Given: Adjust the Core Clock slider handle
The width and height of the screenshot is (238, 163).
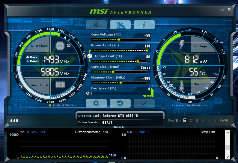Looking at the screenshot, I should click(113, 72).
